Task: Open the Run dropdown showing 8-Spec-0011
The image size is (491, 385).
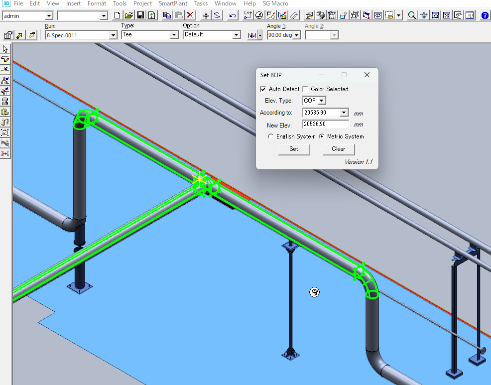Action: (113, 35)
